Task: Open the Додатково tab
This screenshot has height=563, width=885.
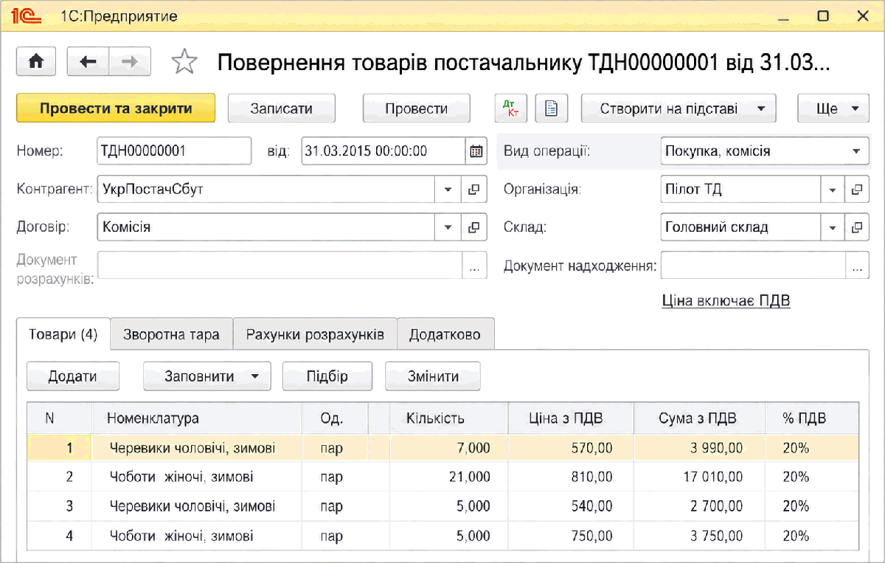Action: tap(445, 334)
